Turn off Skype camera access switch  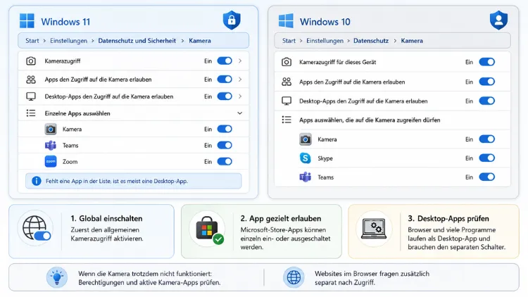point(487,158)
